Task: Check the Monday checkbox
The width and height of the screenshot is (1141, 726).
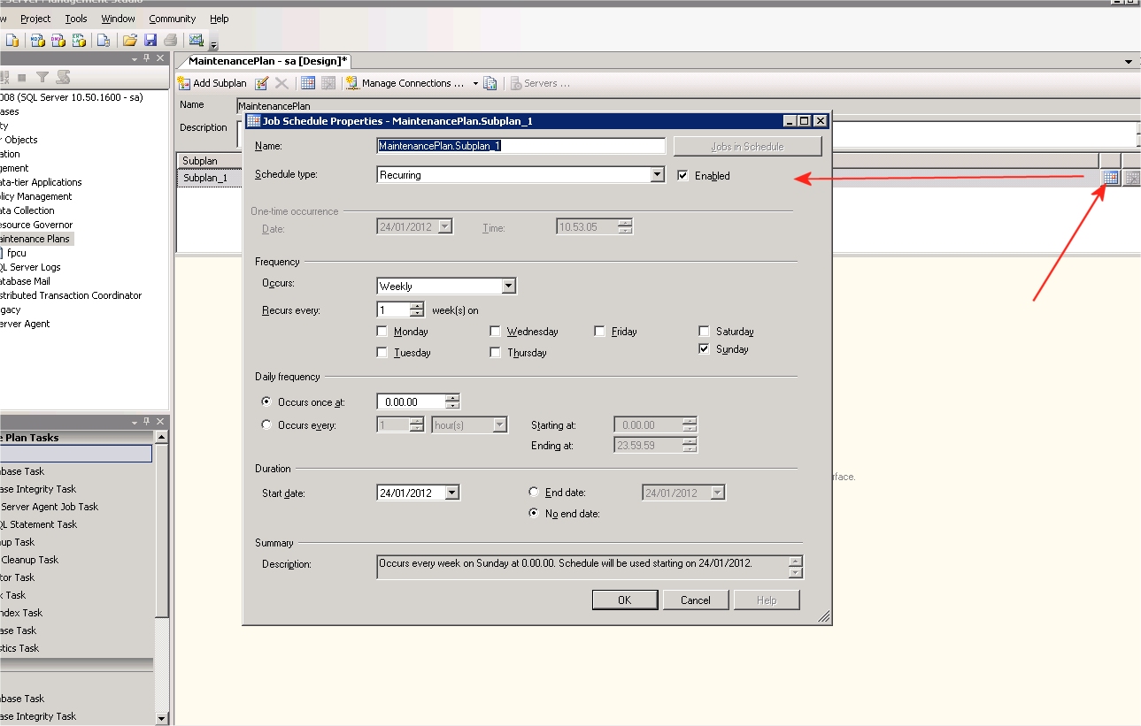Action: (382, 332)
